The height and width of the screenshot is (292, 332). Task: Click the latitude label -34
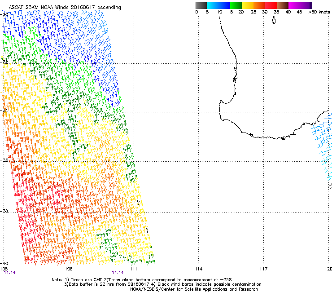(4, 111)
